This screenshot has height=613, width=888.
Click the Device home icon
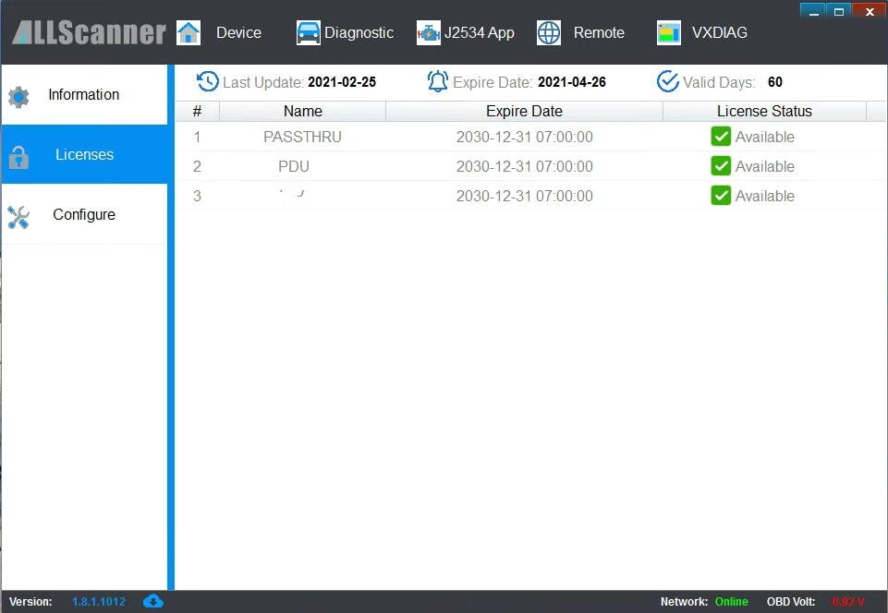(x=188, y=32)
